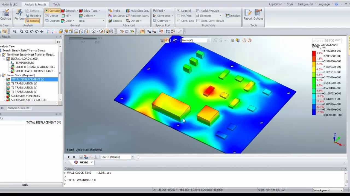Open the Edge Type dropdown

[x=89, y=11]
